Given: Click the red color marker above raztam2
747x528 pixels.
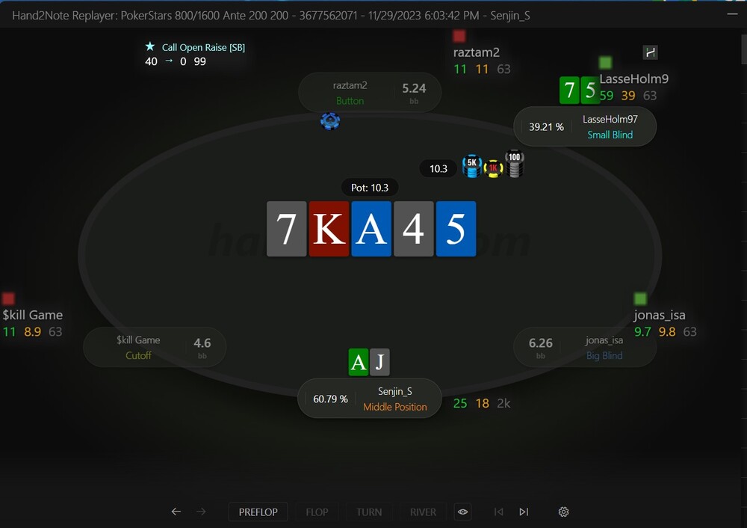Looking at the screenshot, I should coord(459,36).
